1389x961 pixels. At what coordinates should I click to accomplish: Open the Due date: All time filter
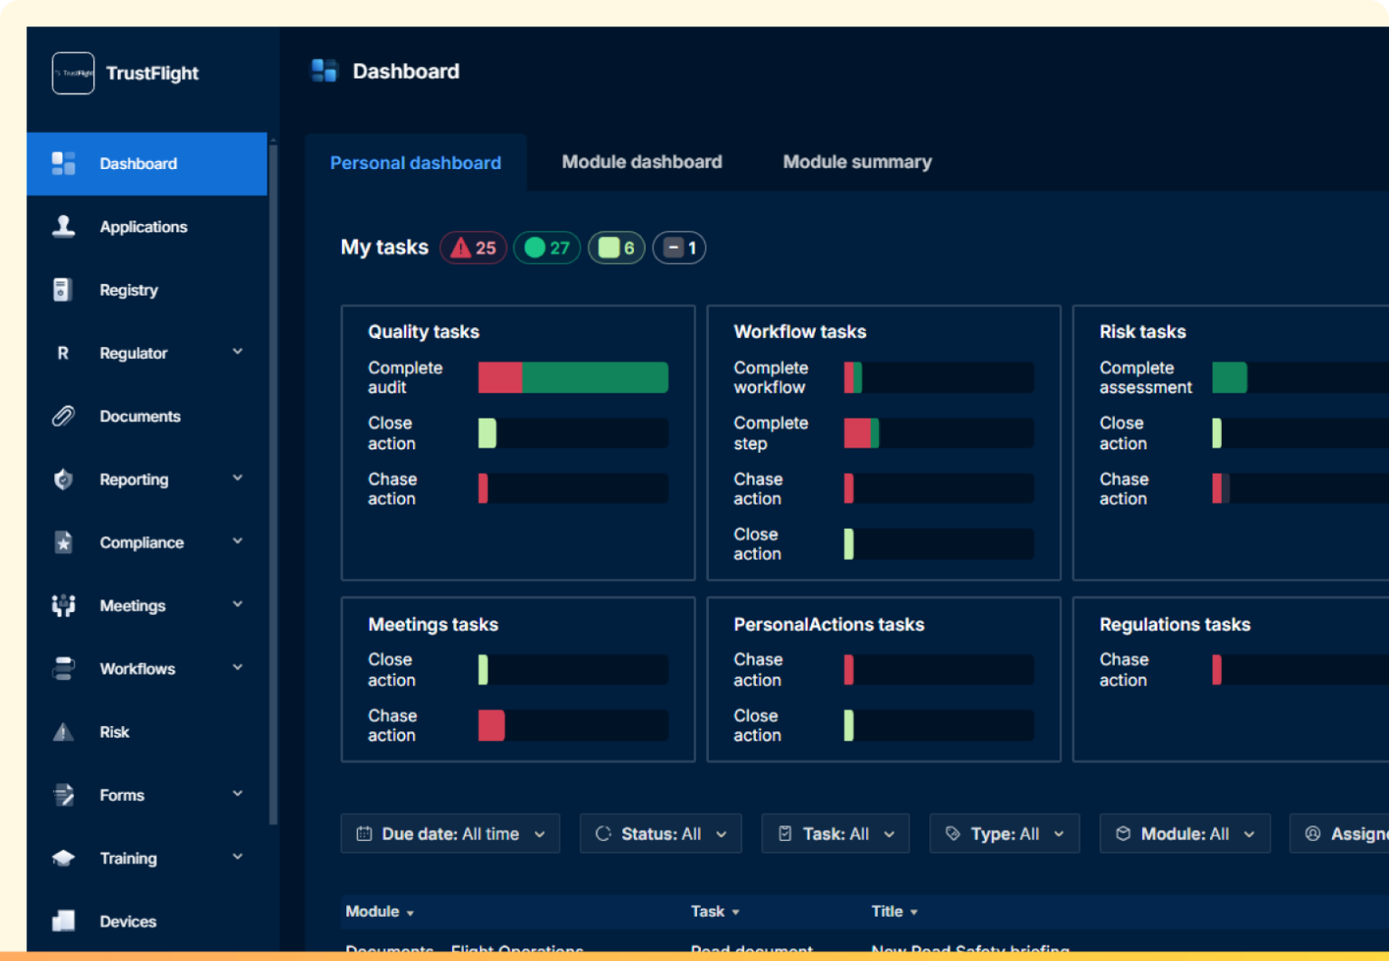449,833
